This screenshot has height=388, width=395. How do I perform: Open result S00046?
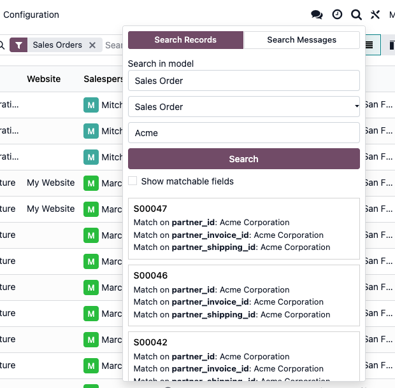pyautogui.click(x=243, y=296)
